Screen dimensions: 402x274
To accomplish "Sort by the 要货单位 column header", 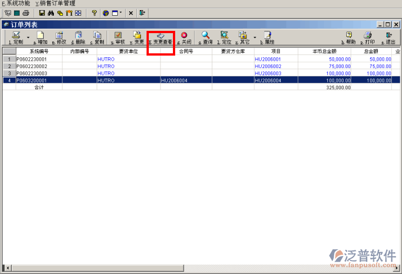I will [129, 51].
